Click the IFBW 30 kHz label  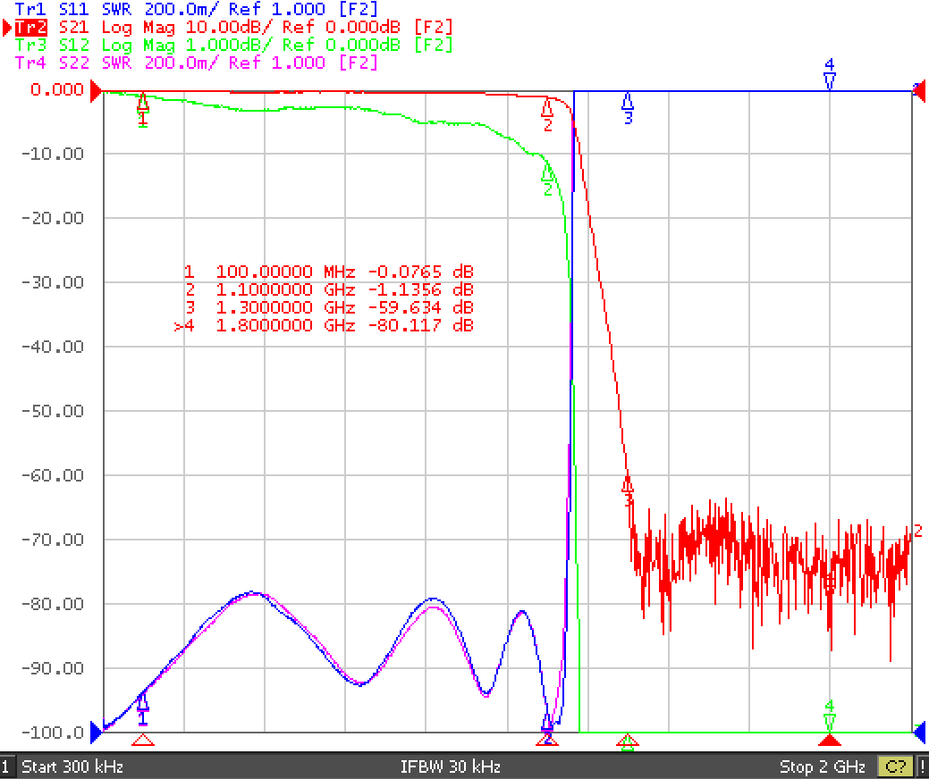pyautogui.click(x=451, y=766)
